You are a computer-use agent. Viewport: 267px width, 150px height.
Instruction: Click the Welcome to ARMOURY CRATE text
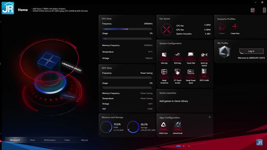click(251, 58)
